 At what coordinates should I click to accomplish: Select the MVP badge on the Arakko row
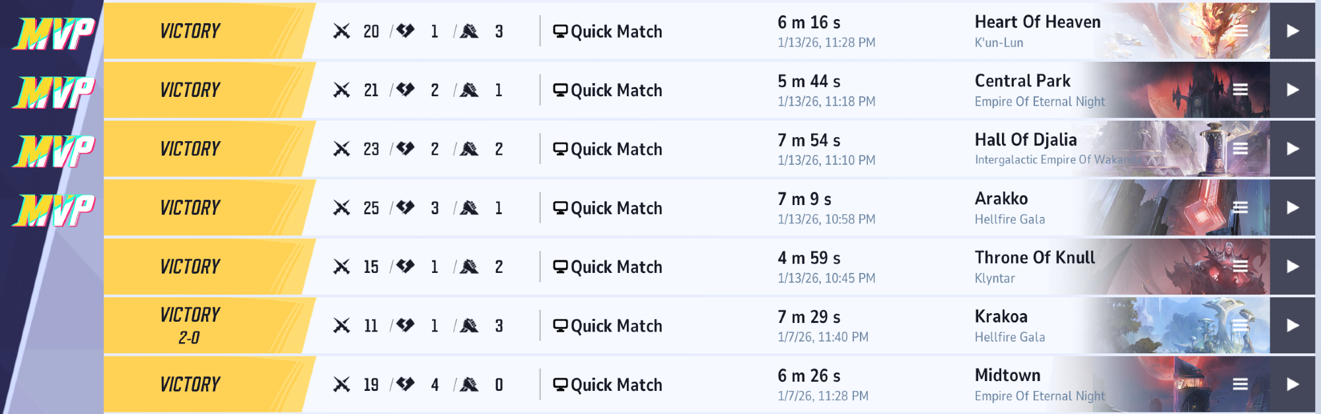54,210
